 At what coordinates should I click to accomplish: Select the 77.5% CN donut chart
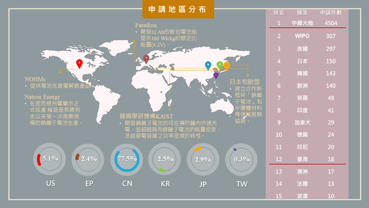[x=127, y=159]
